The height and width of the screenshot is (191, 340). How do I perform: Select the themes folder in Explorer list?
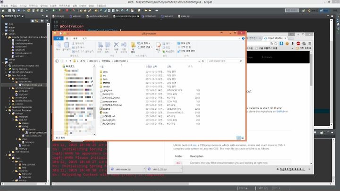(x=106, y=83)
